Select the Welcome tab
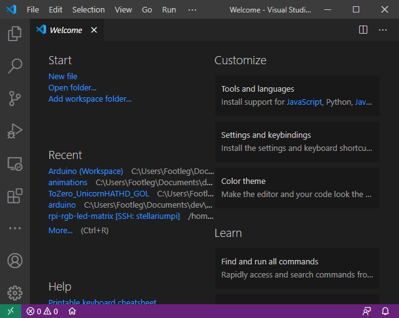The image size is (399, 318). pos(67,30)
